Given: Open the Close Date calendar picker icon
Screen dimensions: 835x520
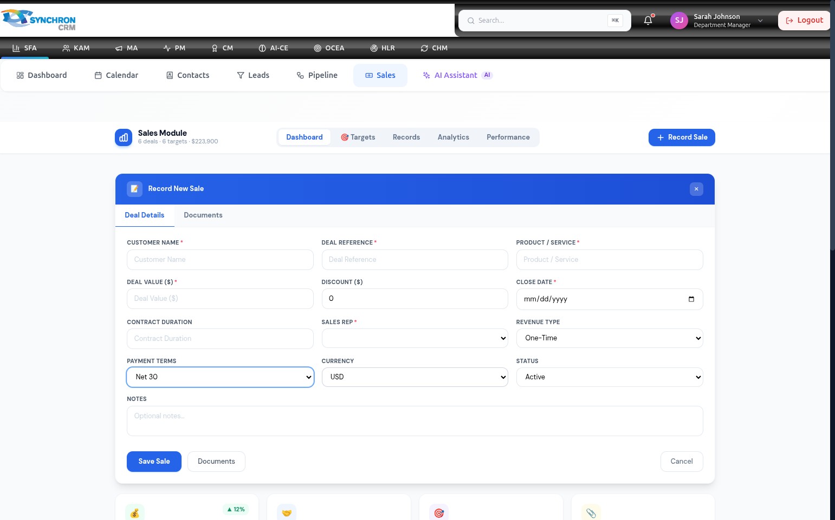Looking at the screenshot, I should 691,299.
